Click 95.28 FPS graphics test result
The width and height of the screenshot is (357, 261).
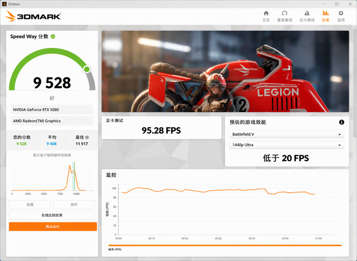click(161, 131)
